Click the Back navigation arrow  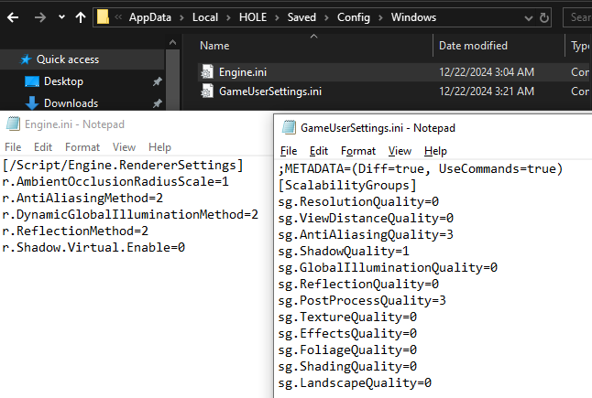[14, 16]
